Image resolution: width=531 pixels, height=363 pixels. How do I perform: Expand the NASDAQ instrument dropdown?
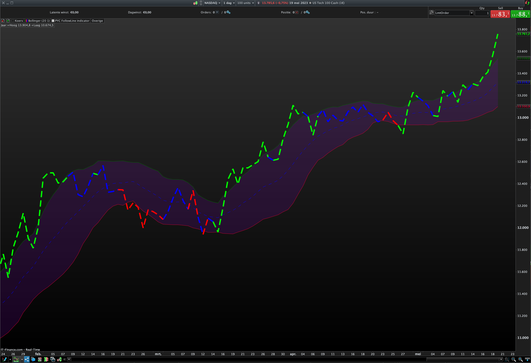(x=212, y=3)
